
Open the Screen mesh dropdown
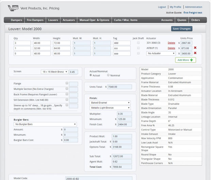54,72
